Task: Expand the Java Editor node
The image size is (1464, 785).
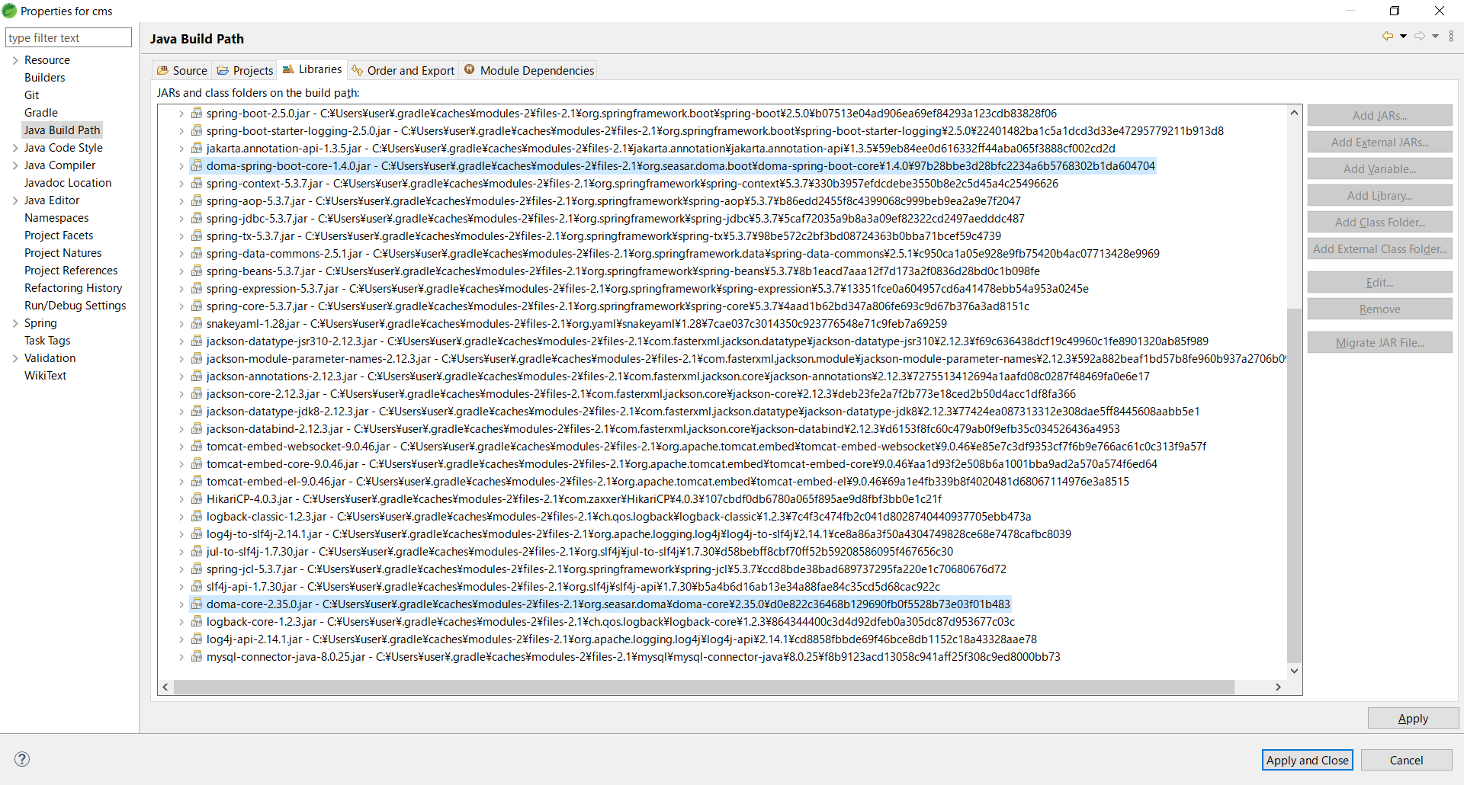Action: click(14, 200)
